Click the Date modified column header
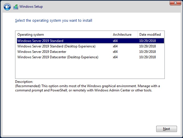183x138 pixels. pyautogui.click(x=150, y=35)
